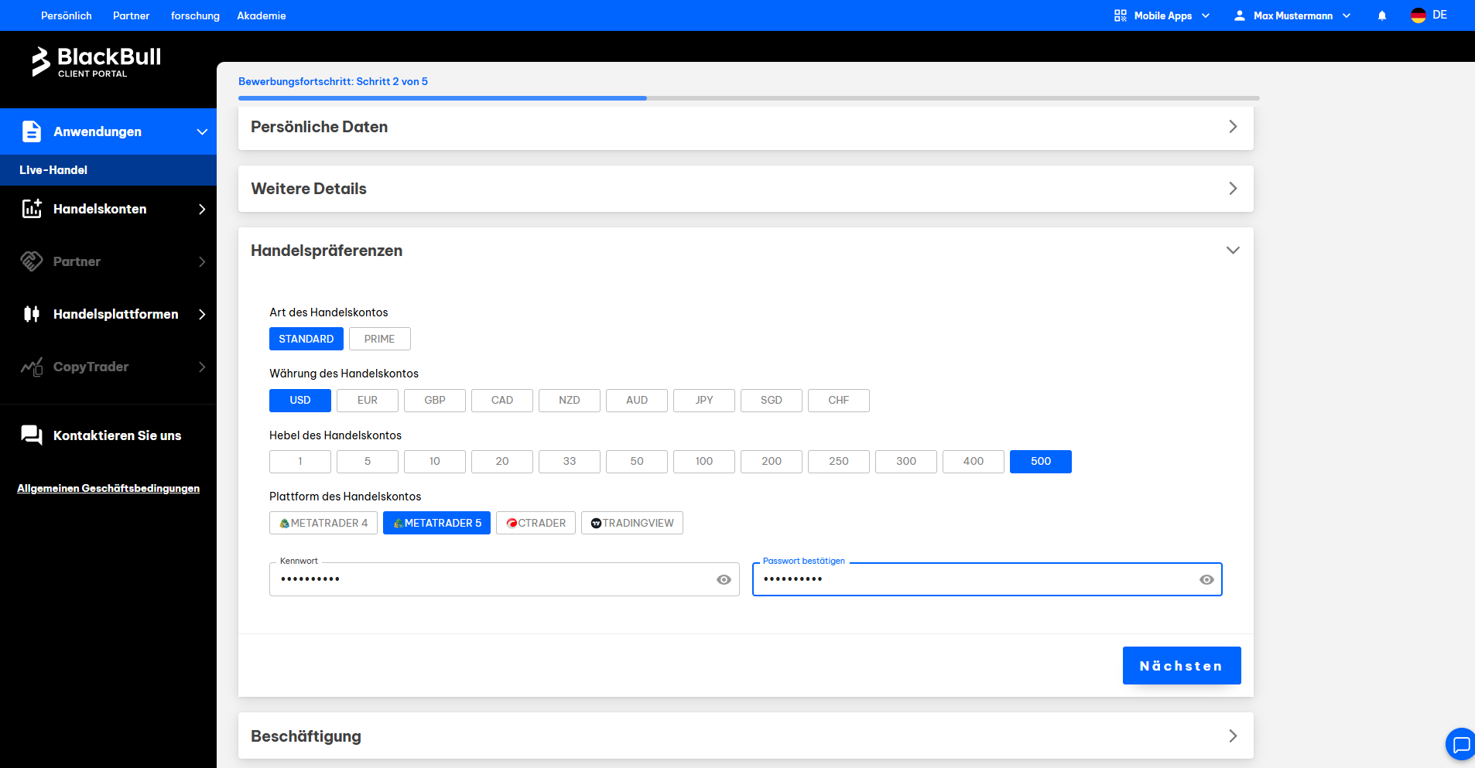The height and width of the screenshot is (768, 1475).
Task: Select MetaTrader 4 platform
Action: coord(323,523)
